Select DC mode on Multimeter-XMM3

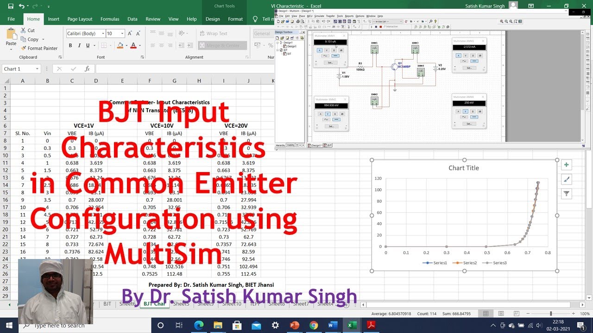(x=474, y=61)
